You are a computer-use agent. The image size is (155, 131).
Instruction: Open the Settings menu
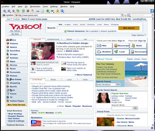tap(54, 7)
